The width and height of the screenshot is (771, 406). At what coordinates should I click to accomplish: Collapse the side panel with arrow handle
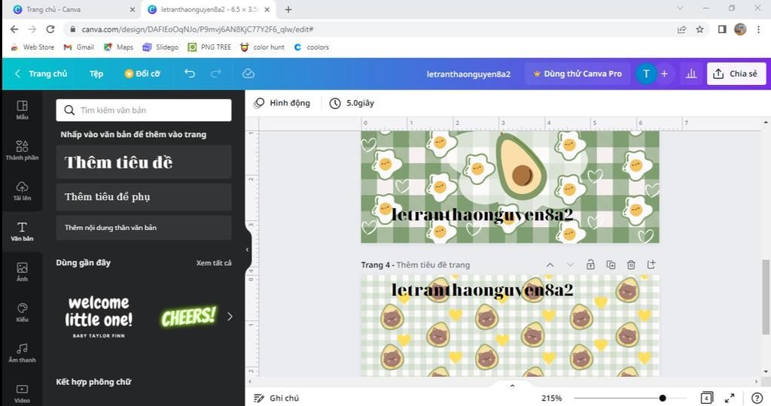pos(247,250)
